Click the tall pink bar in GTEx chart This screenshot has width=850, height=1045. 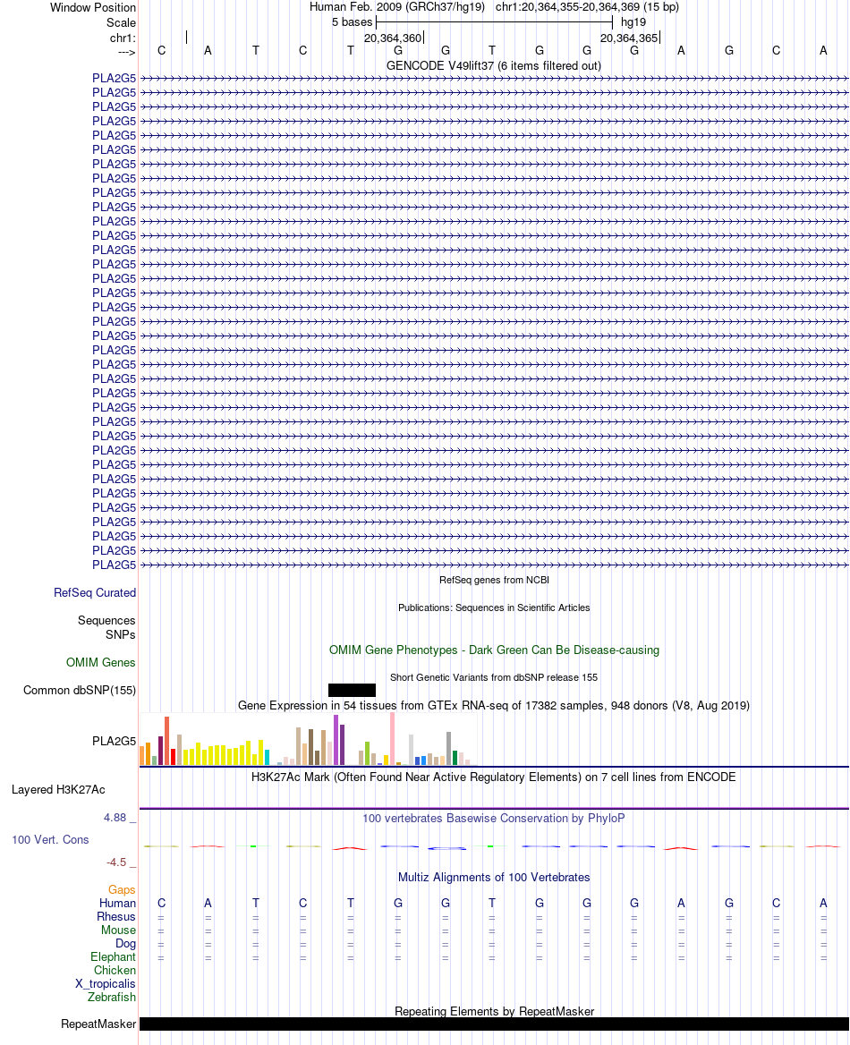[392, 738]
